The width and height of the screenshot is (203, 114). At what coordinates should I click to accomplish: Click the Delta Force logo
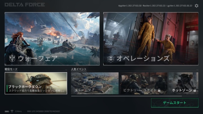pos(25,5)
